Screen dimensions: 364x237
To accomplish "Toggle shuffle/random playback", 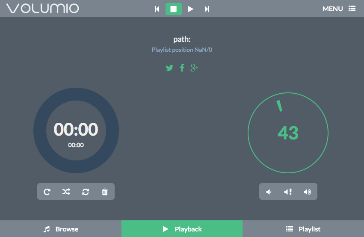I will point(66,192).
